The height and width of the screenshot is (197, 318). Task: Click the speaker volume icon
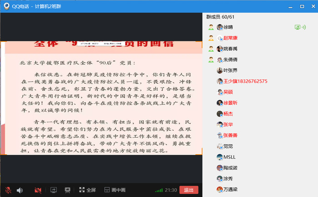20,190
